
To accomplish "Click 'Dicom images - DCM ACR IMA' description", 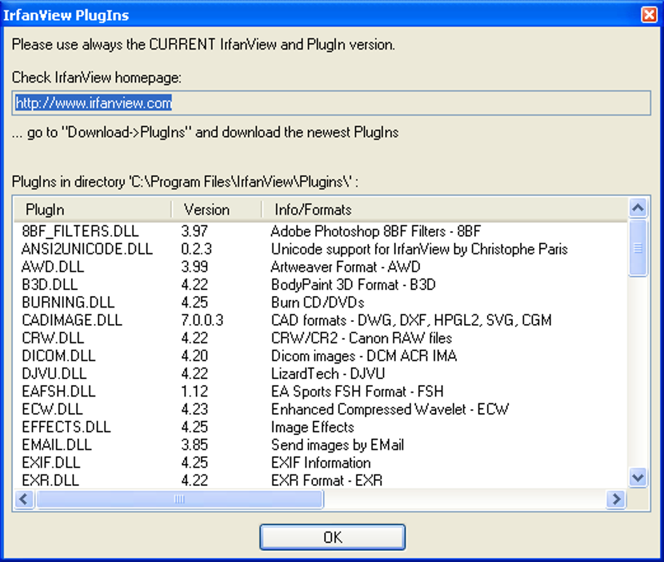I will point(364,356).
